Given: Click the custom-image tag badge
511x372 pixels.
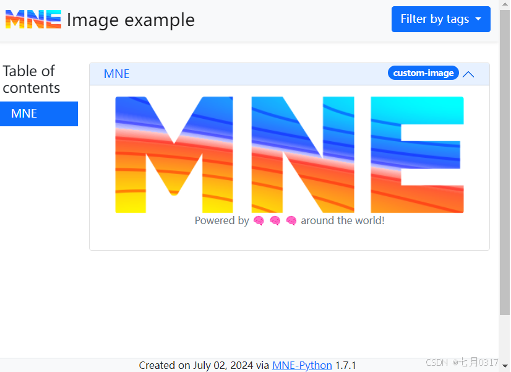Looking at the screenshot, I should click(x=423, y=72).
